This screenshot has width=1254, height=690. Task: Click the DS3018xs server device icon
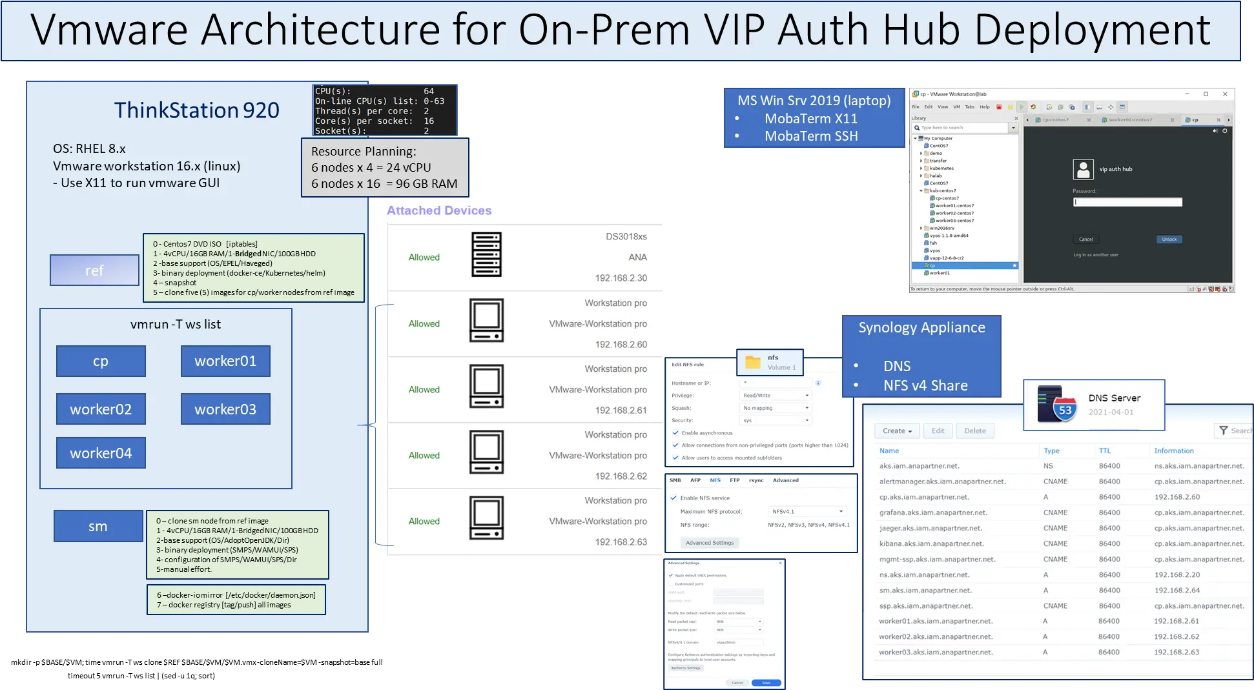click(x=486, y=254)
